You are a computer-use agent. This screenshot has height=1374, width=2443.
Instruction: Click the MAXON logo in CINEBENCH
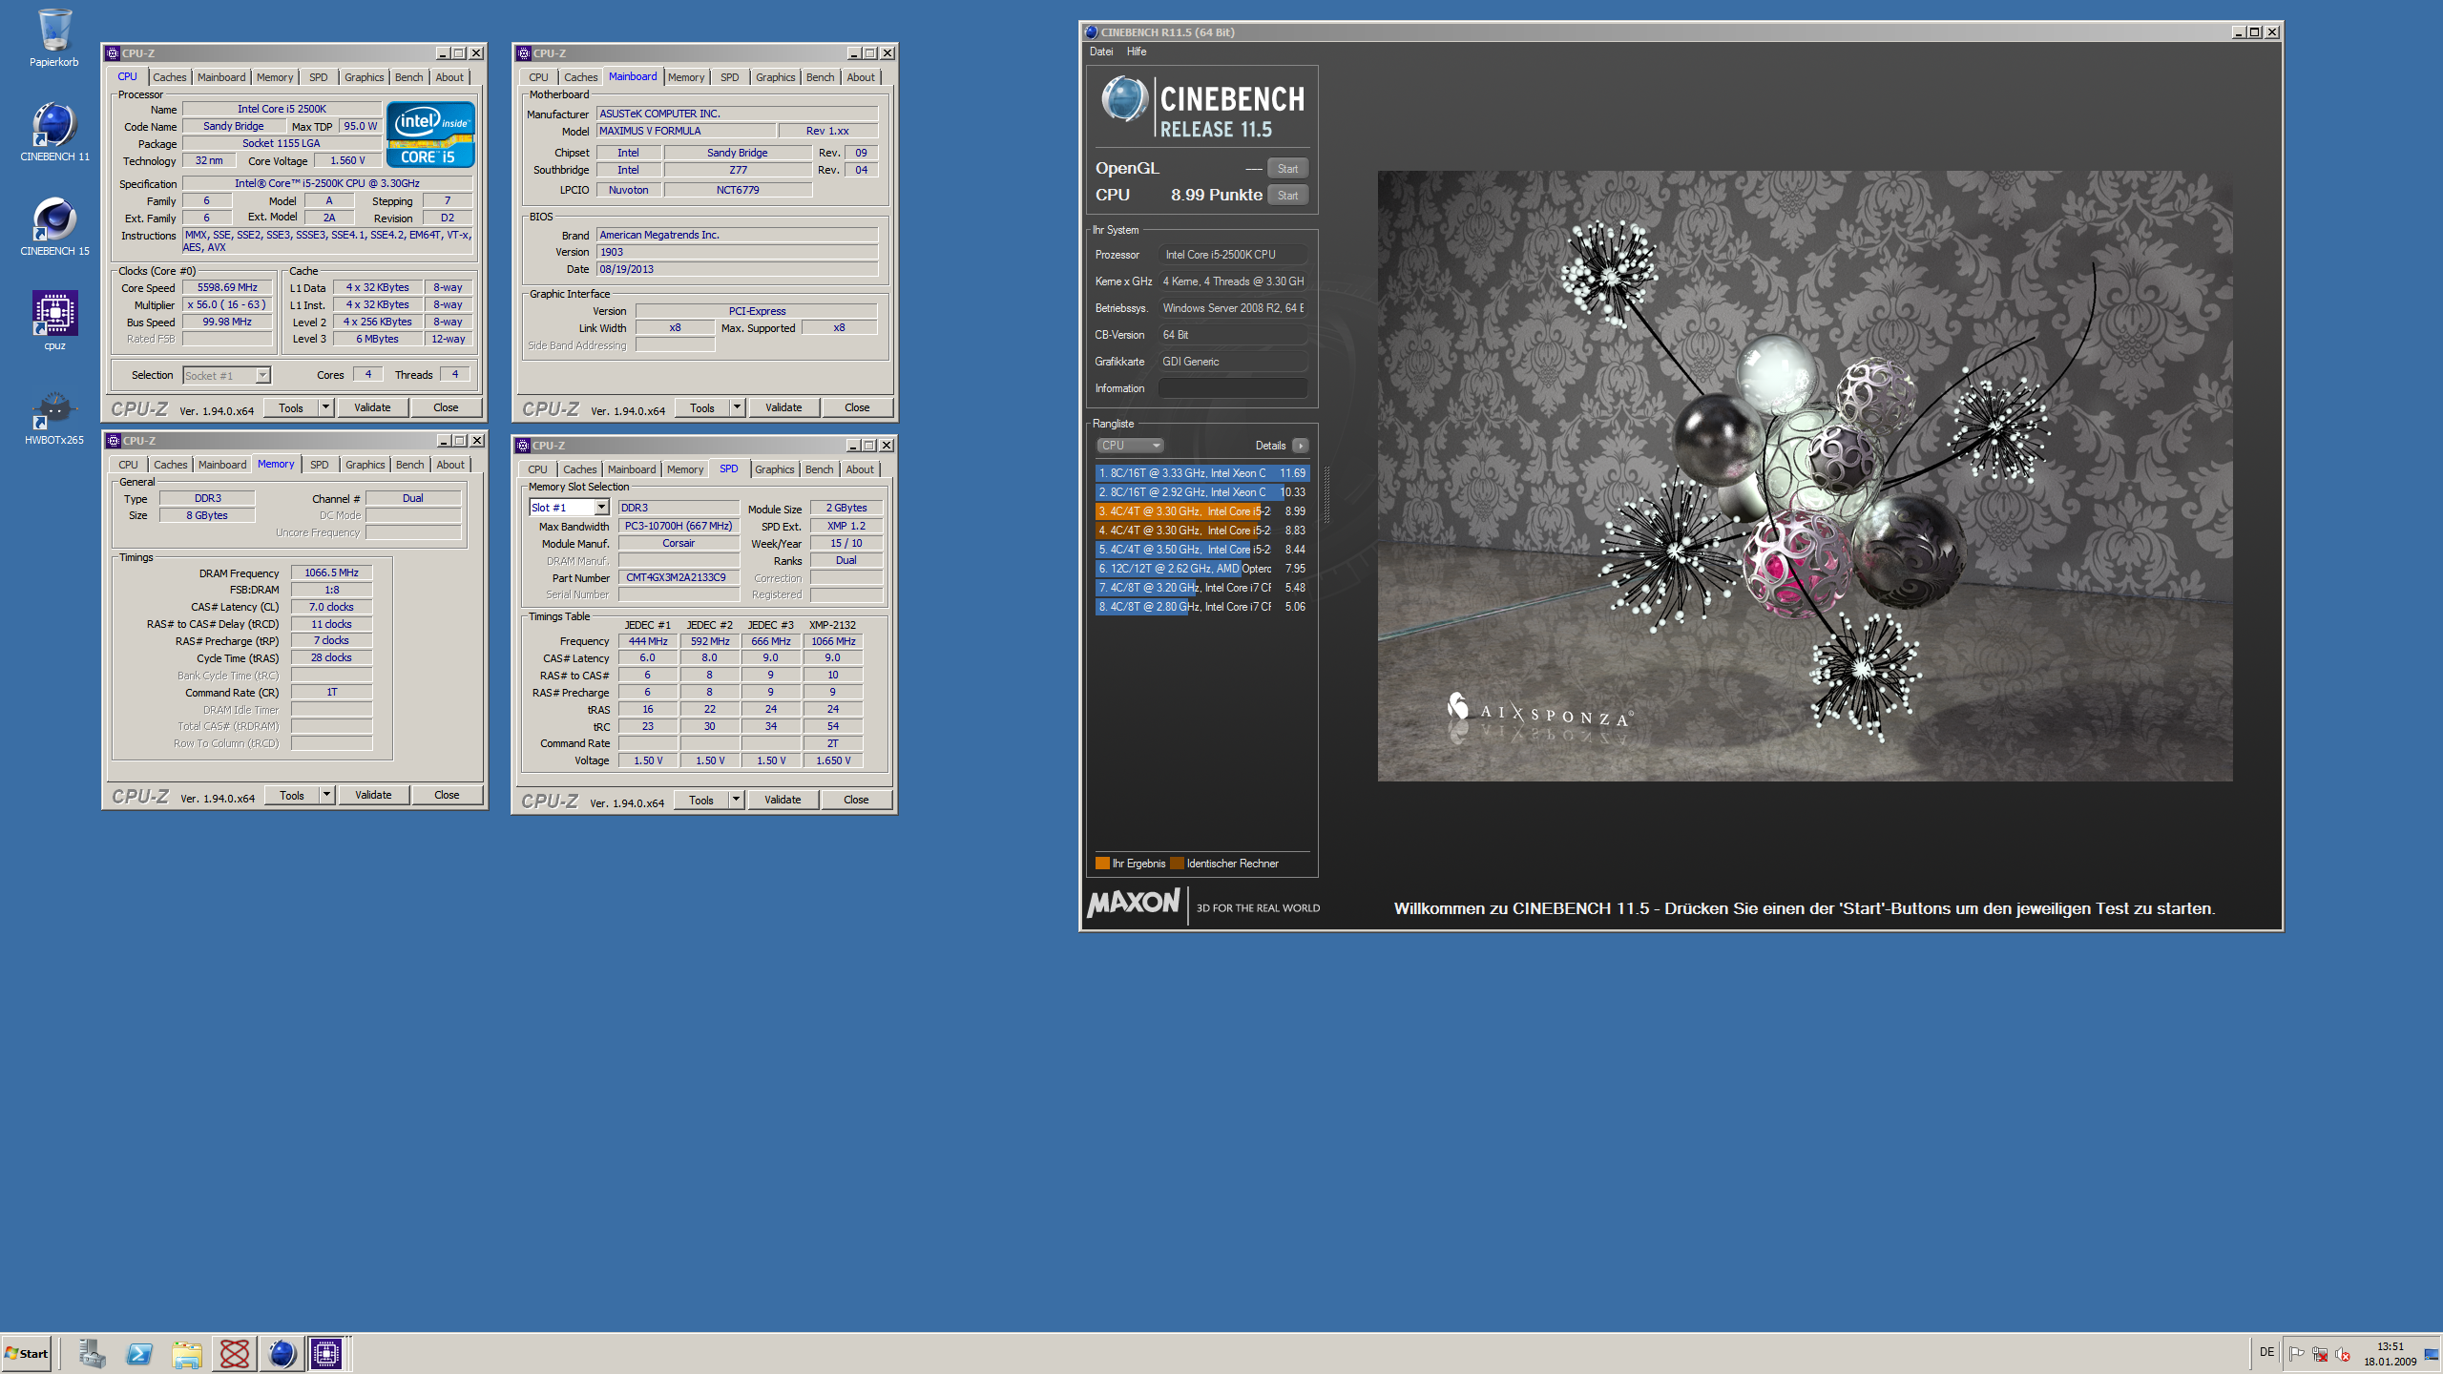click(x=1134, y=903)
